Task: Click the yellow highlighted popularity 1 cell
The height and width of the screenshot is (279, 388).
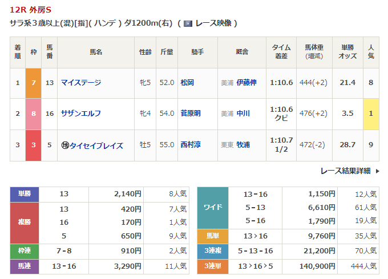Action: pyautogui.click(x=371, y=114)
